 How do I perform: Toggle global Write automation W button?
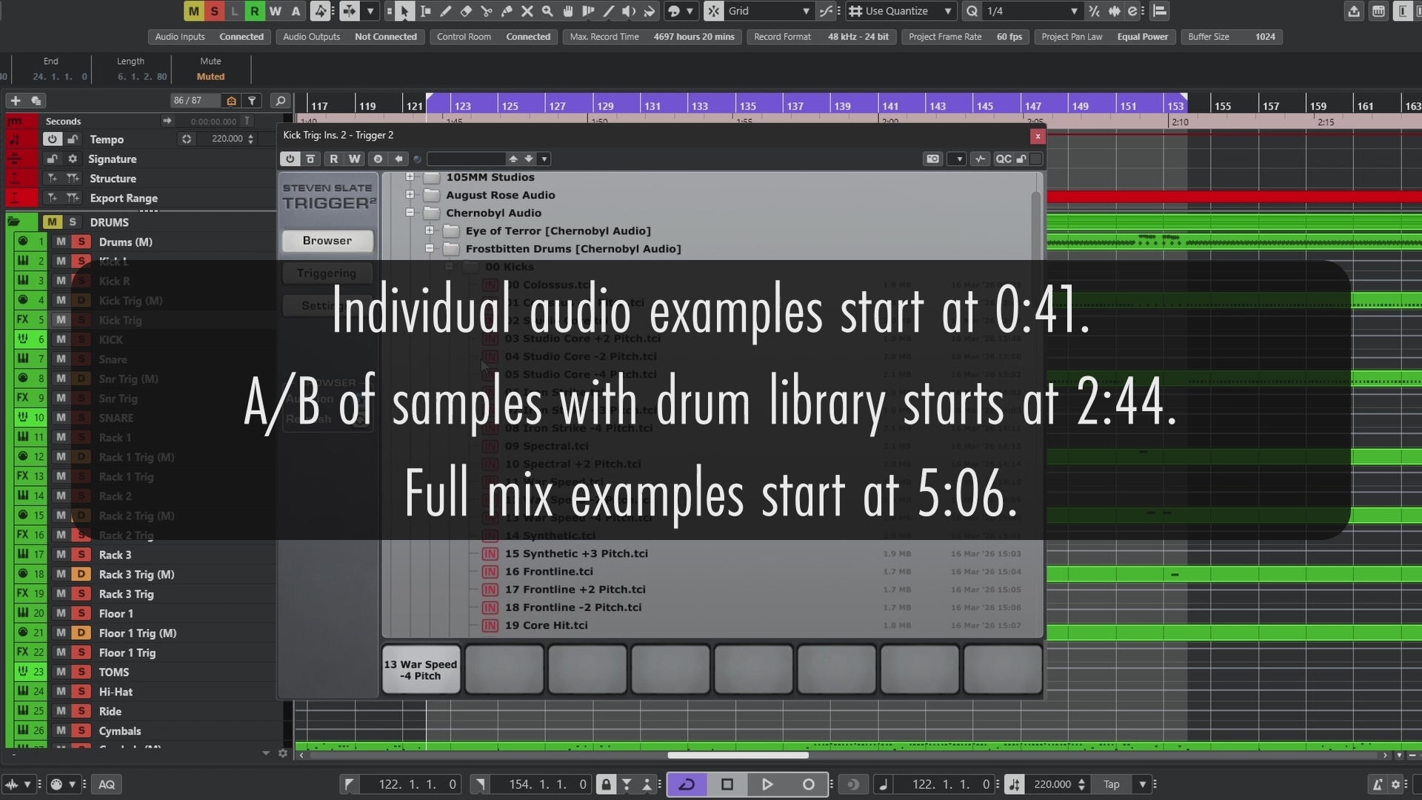(x=276, y=11)
